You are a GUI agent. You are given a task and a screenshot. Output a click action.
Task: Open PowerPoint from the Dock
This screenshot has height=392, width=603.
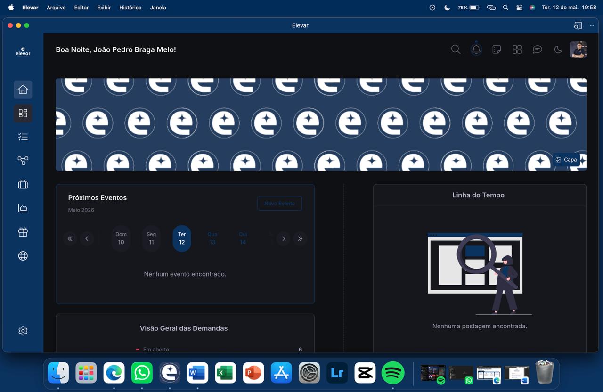coord(253,373)
